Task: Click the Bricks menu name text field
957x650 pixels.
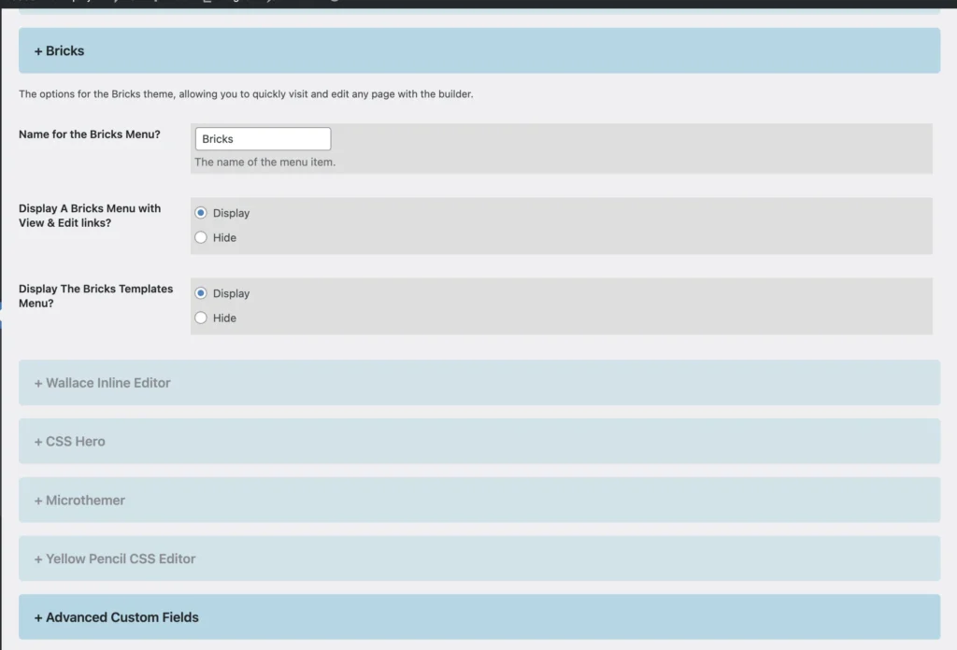Action: [x=262, y=138]
